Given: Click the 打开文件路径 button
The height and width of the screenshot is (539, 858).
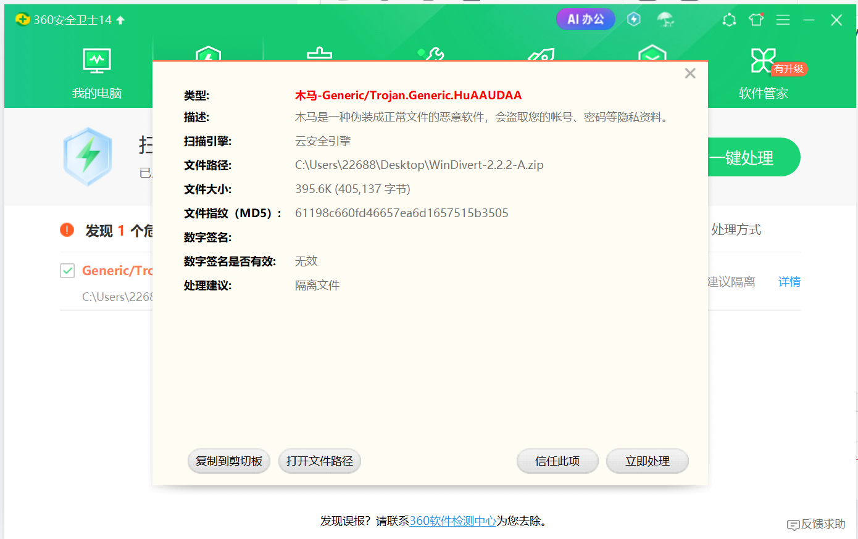Looking at the screenshot, I should pyautogui.click(x=320, y=461).
